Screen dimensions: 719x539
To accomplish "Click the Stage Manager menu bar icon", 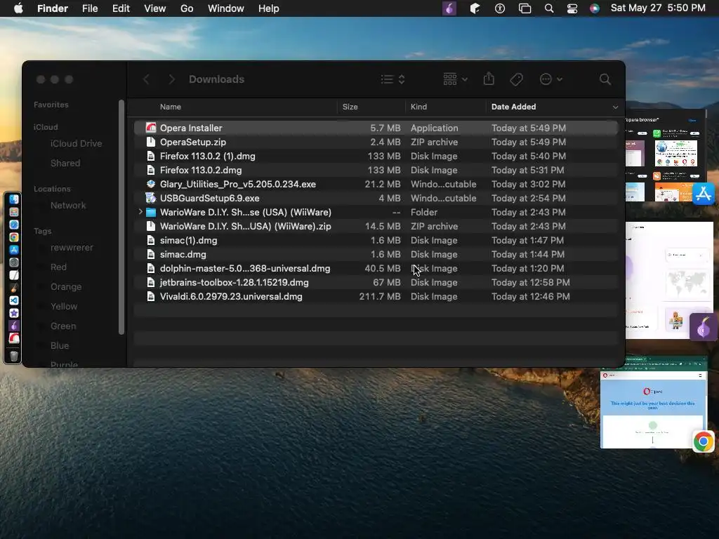I will pos(525,8).
